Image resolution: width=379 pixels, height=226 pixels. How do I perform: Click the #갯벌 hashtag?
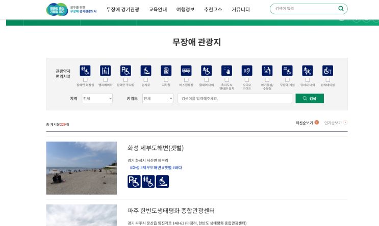point(167,168)
